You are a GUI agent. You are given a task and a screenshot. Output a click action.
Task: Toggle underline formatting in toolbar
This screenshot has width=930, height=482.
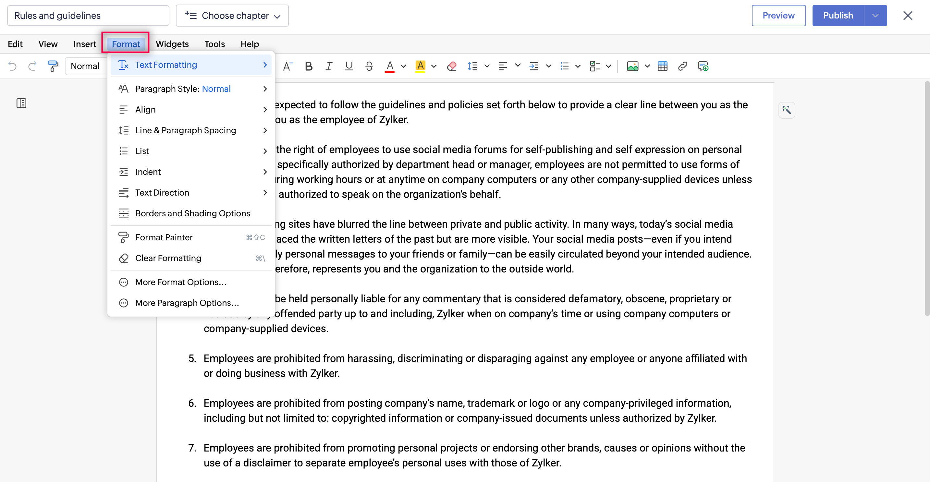click(x=349, y=66)
